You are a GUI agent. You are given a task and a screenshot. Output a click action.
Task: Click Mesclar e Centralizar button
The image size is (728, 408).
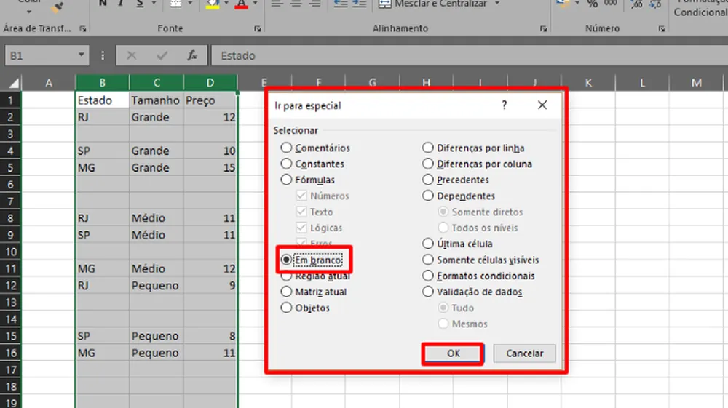tap(434, 4)
